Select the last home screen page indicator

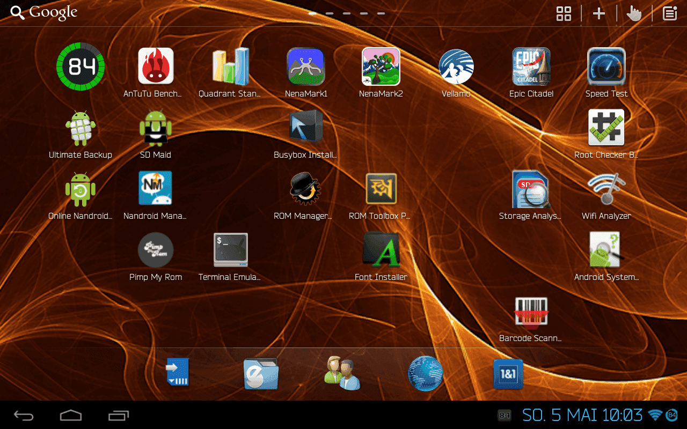click(x=381, y=13)
